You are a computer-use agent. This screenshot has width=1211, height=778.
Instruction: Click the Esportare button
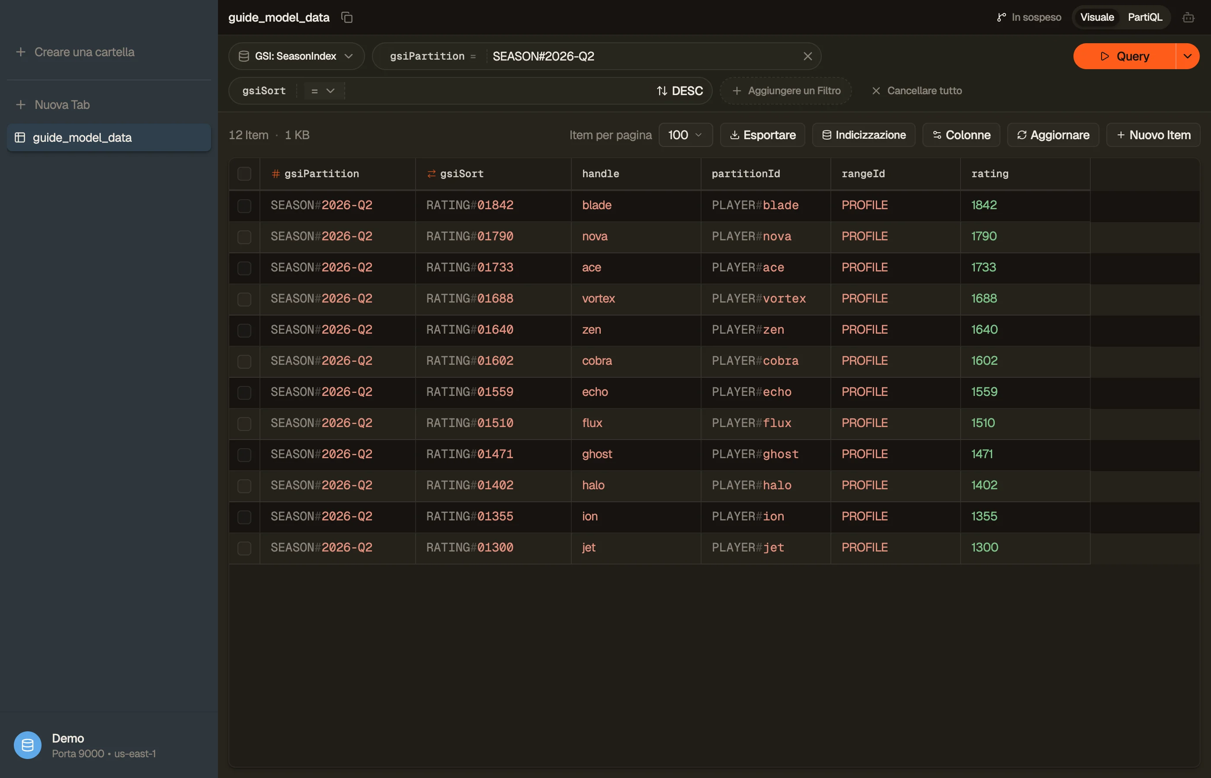tap(762, 135)
